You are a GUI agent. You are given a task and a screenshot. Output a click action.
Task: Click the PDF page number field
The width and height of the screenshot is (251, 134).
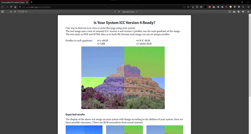[x=21, y=12]
